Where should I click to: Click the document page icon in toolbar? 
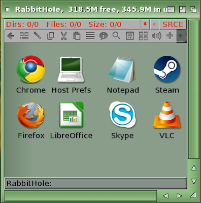(x=130, y=36)
